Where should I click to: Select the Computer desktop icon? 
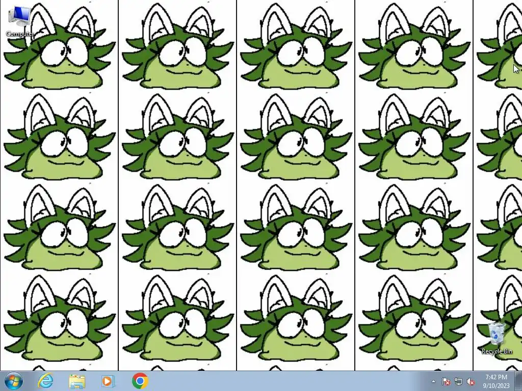[x=20, y=20]
